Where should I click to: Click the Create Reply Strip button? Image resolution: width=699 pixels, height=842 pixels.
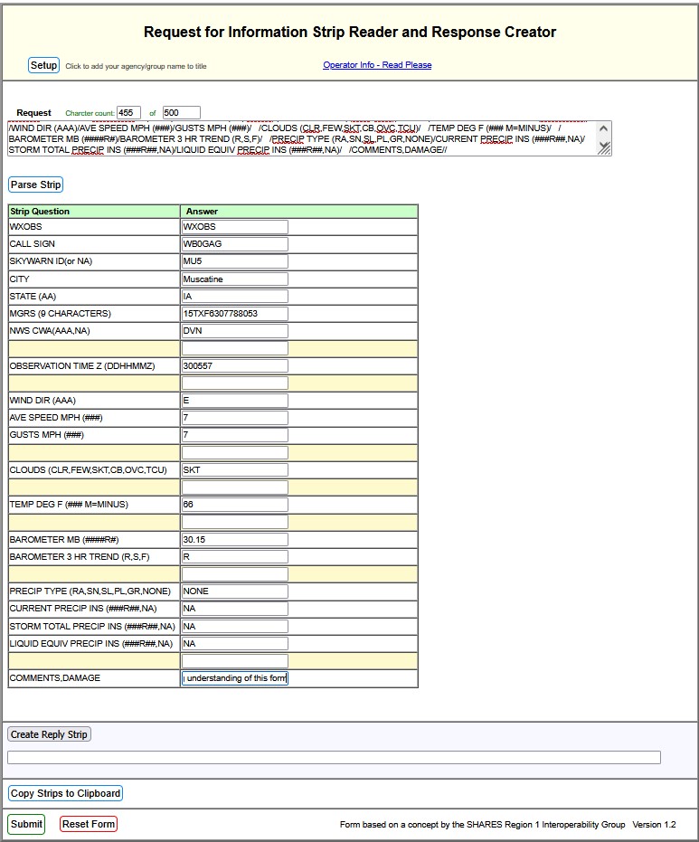(49, 734)
